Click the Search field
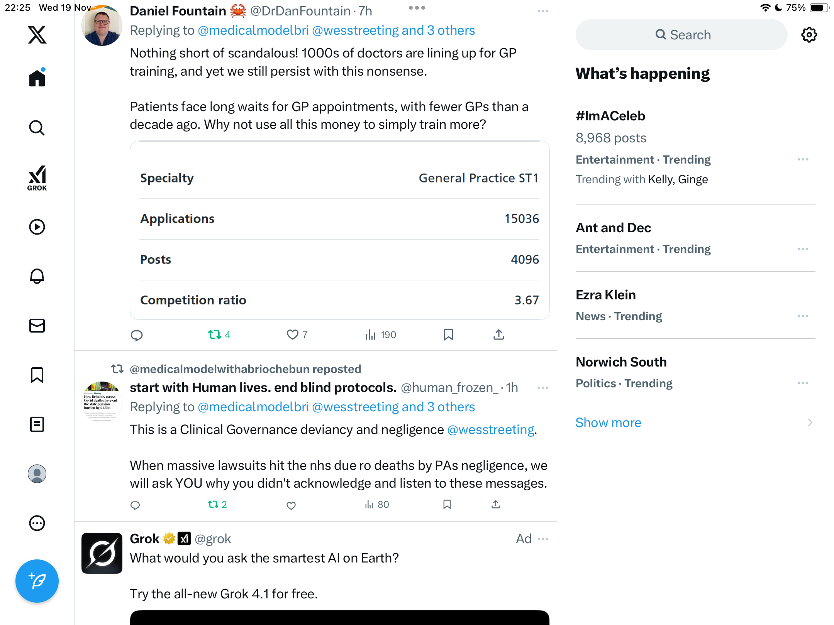The image size is (834, 625). click(x=681, y=35)
